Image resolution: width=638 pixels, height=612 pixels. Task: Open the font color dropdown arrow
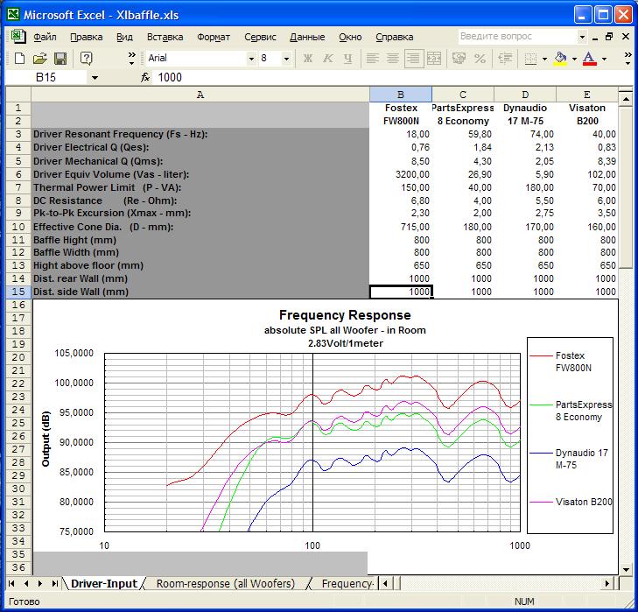(x=604, y=59)
